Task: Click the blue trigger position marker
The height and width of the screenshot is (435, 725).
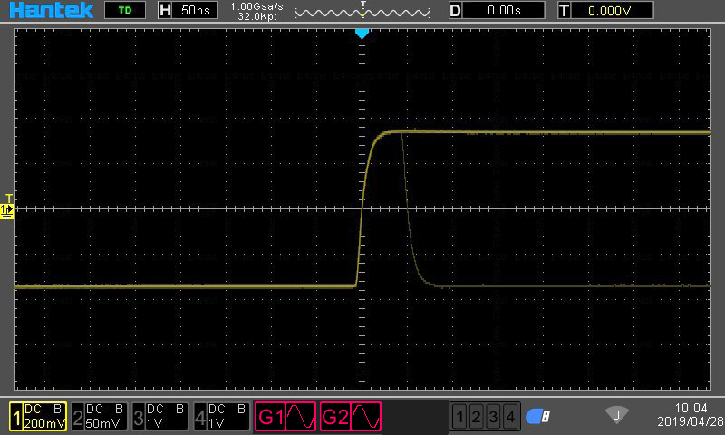Action: click(x=362, y=33)
